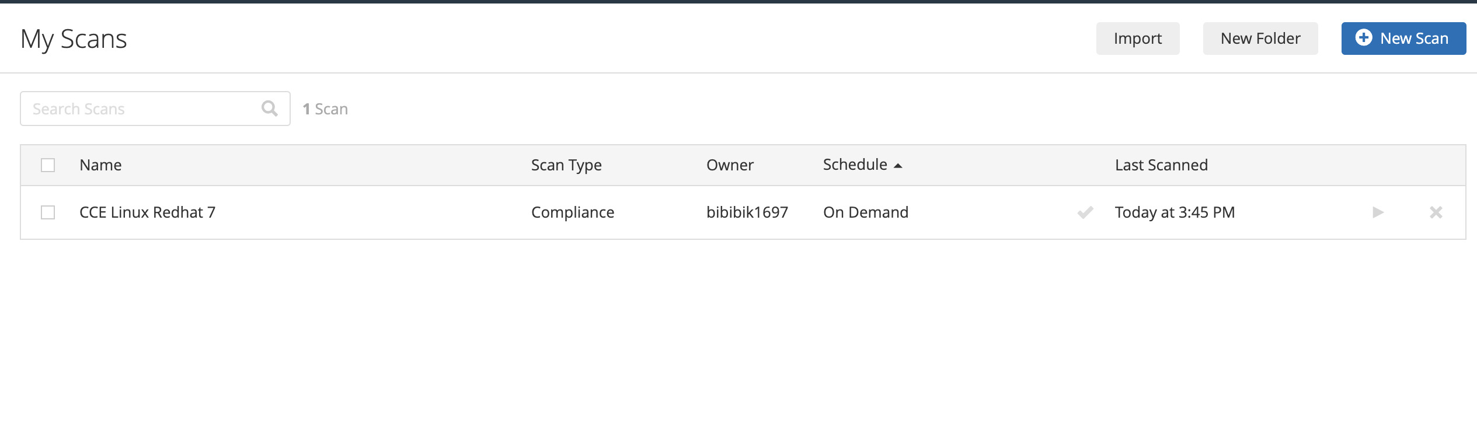1477x440 pixels.
Task: Start a New Scan
Action: click(1403, 39)
